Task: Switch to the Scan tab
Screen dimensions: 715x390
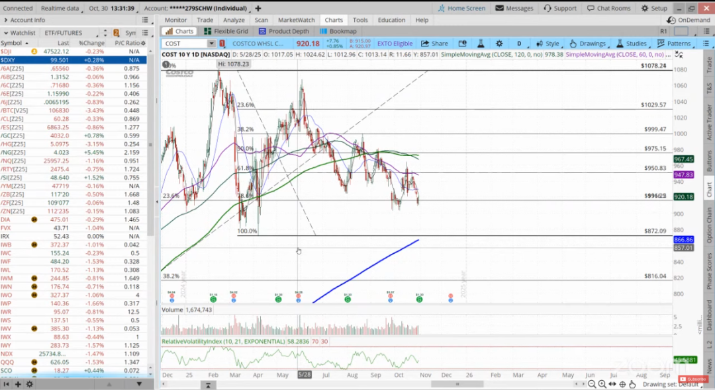Action: coord(262,20)
